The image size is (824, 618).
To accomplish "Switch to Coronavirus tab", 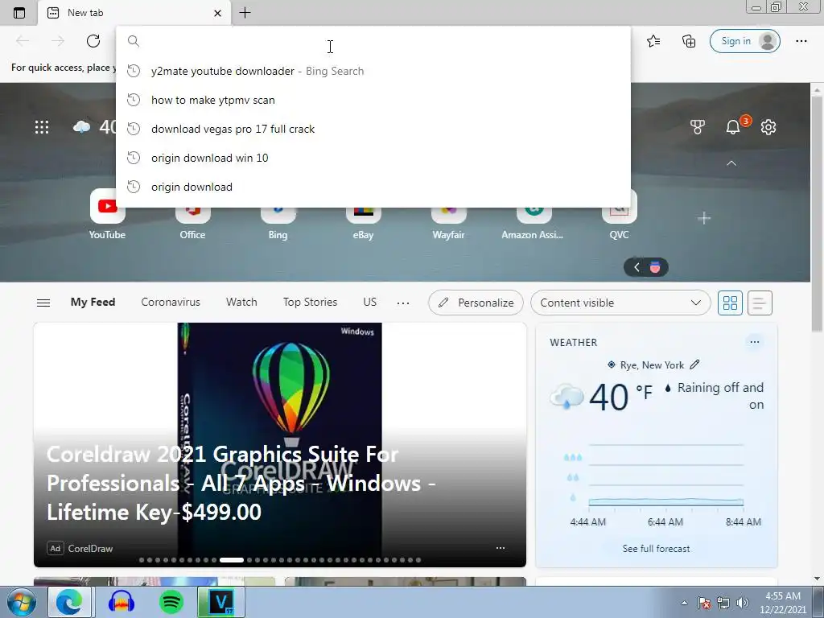I will click(x=171, y=303).
